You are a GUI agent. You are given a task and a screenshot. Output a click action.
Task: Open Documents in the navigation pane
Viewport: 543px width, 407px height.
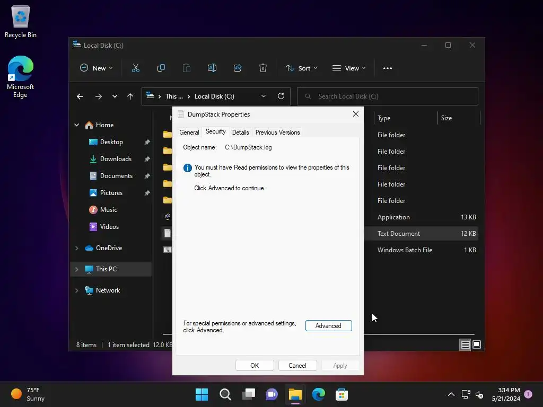click(116, 176)
